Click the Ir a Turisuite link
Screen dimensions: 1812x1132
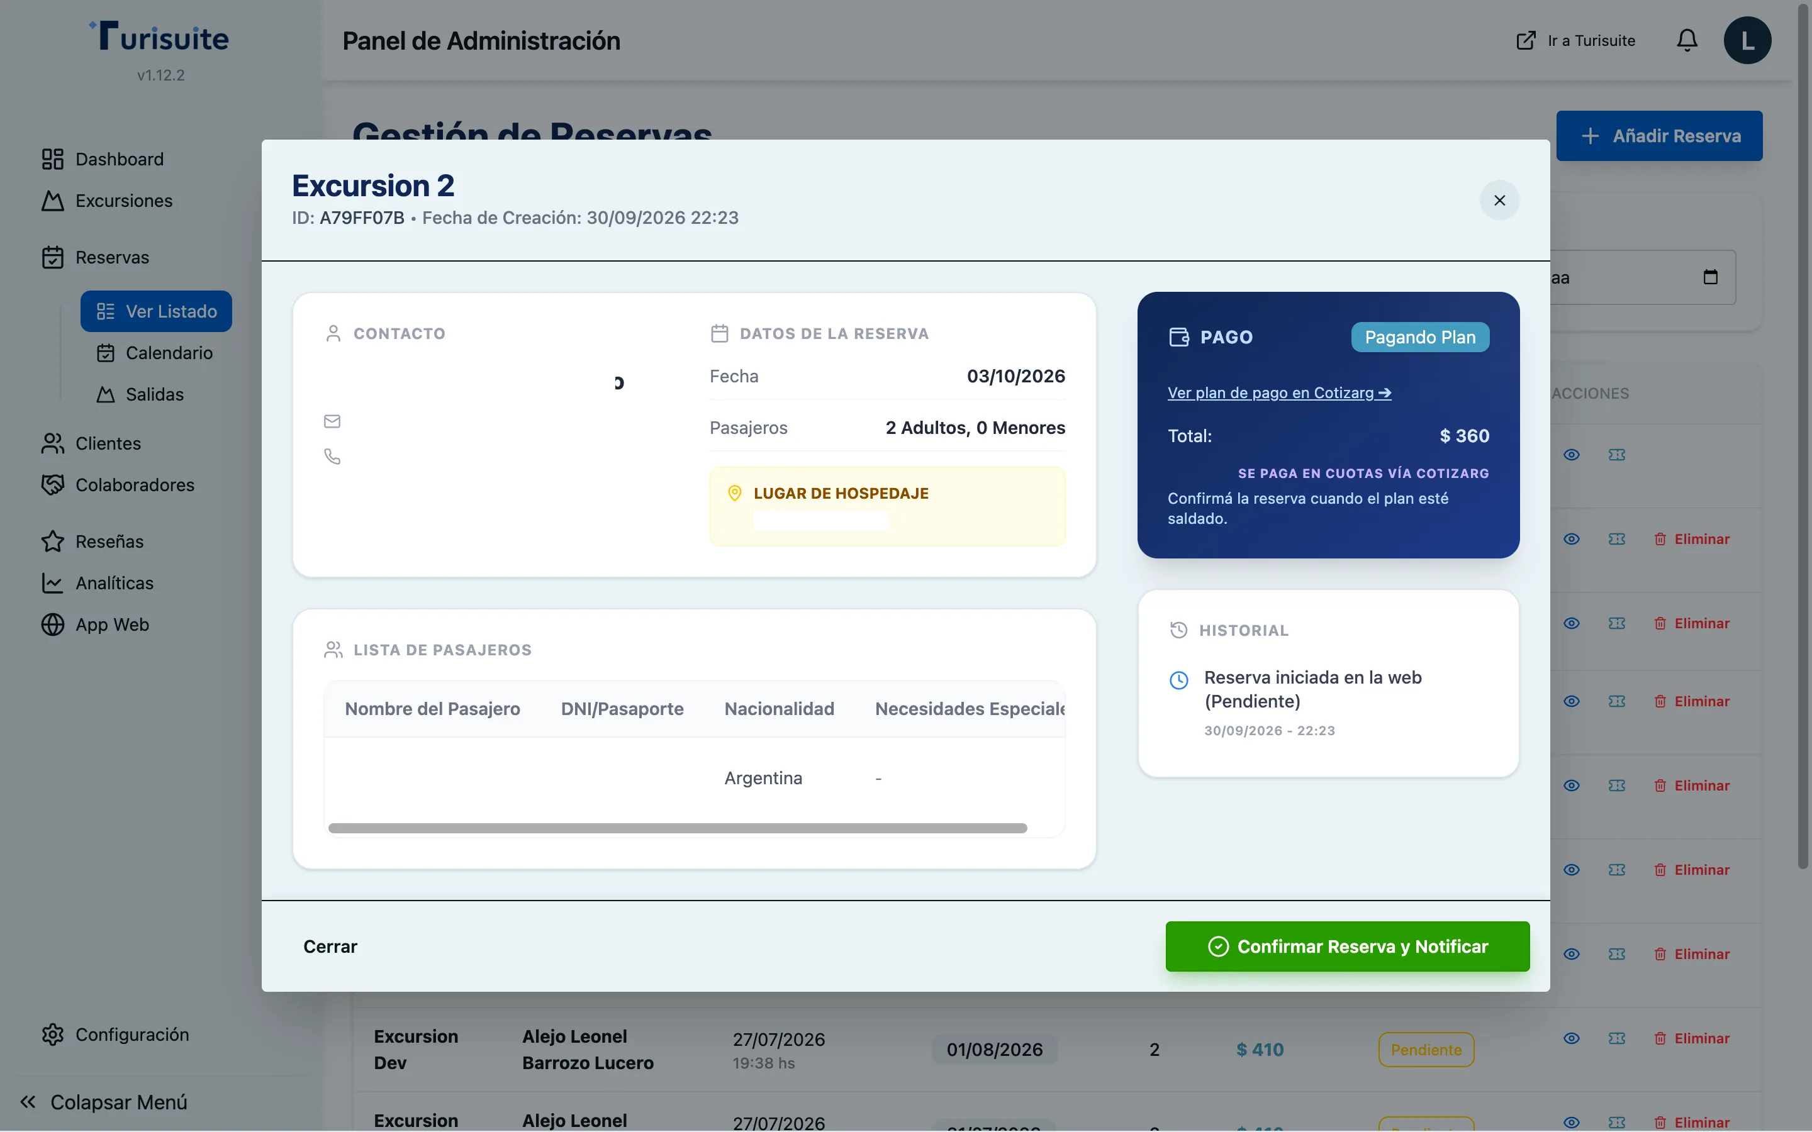pyautogui.click(x=1575, y=40)
